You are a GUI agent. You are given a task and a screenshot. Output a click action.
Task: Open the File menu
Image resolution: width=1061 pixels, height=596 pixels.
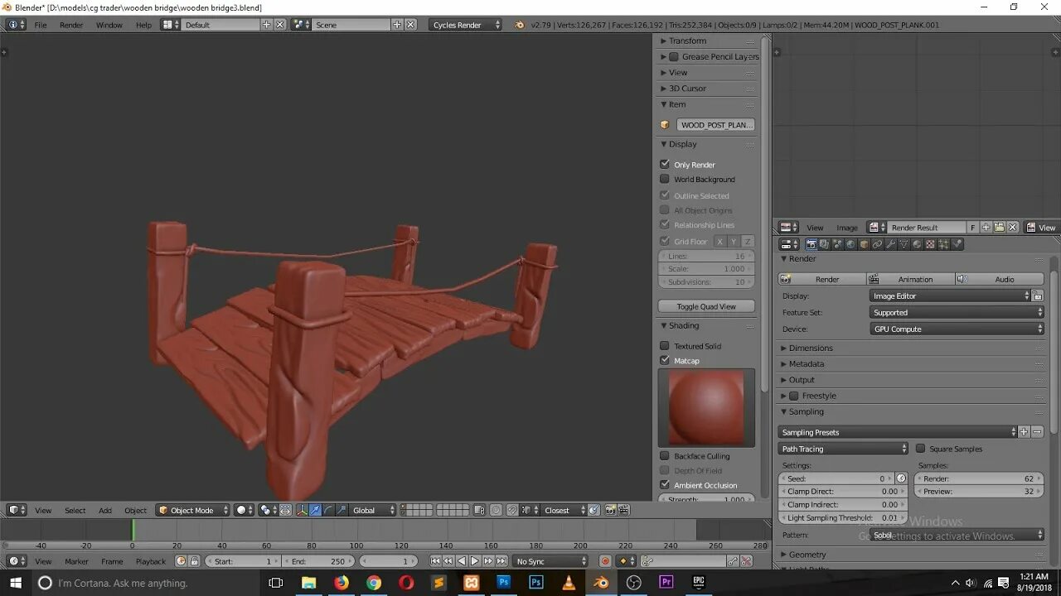click(x=41, y=25)
